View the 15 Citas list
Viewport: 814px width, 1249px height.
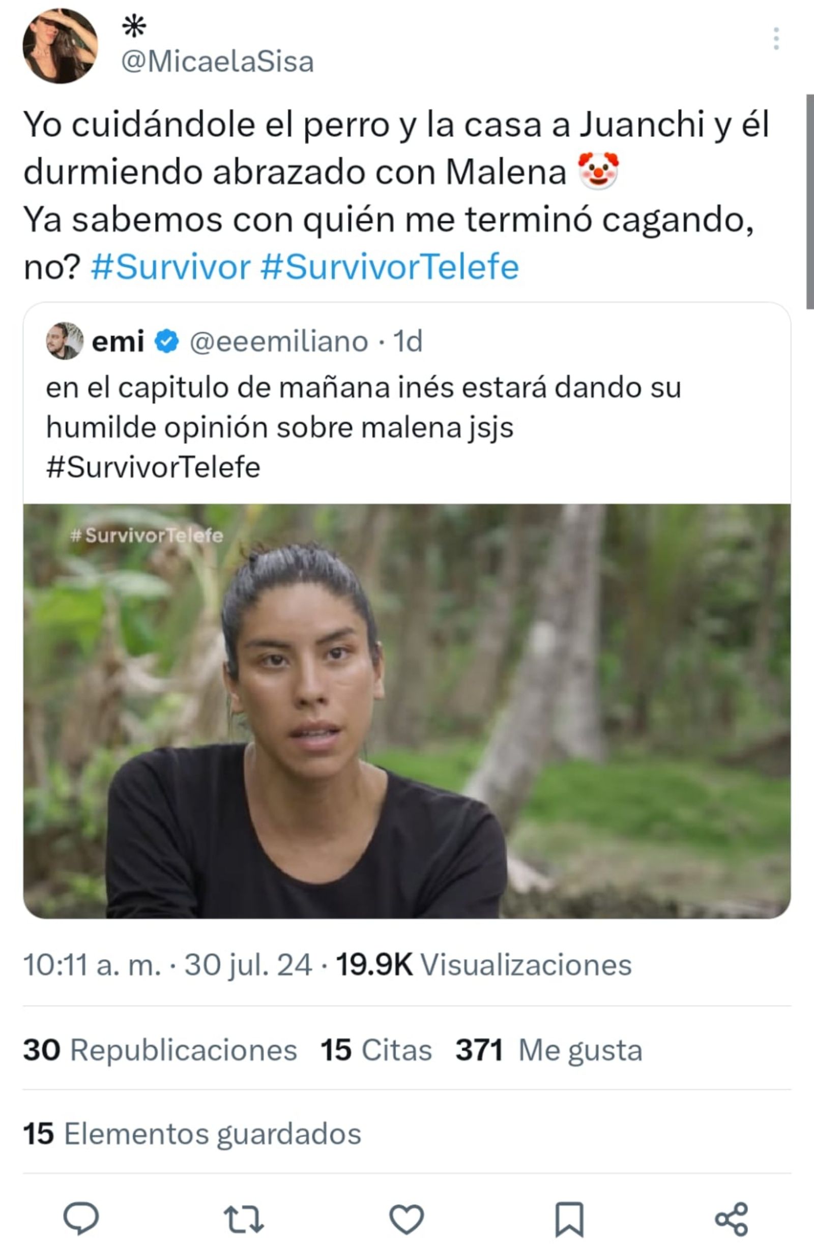376,1049
